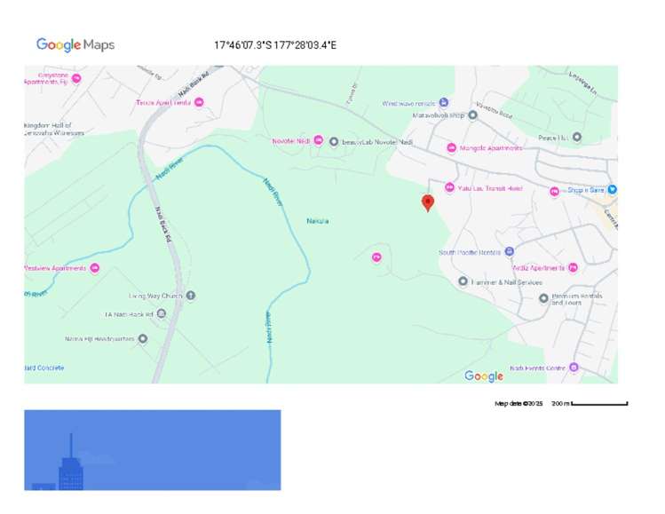This screenshot has height=514, width=665.
Task: Click the Shop n Save shopping icon
Action: (x=612, y=190)
